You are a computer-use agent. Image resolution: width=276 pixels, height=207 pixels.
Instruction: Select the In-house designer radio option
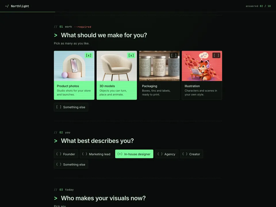(x=134, y=154)
